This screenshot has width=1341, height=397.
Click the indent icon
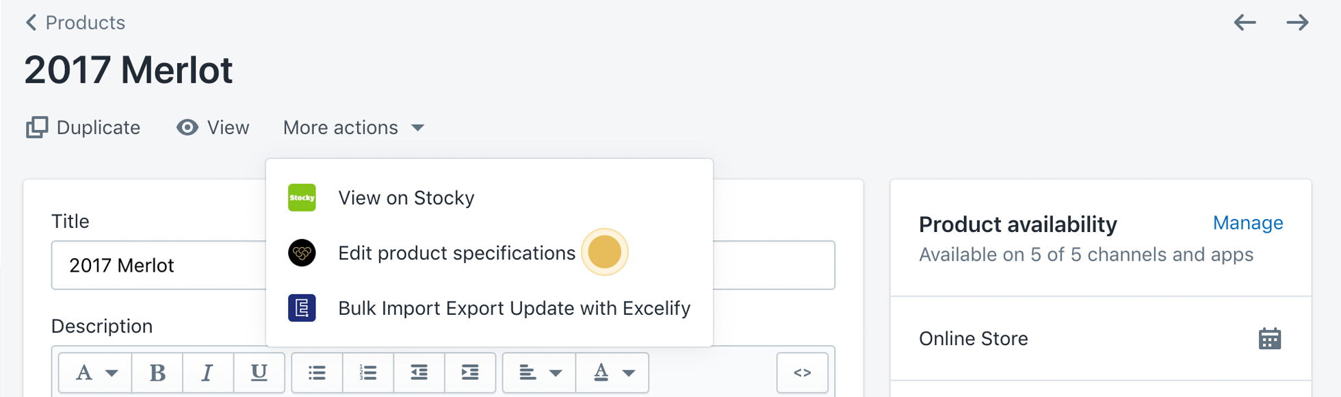tap(470, 372)
